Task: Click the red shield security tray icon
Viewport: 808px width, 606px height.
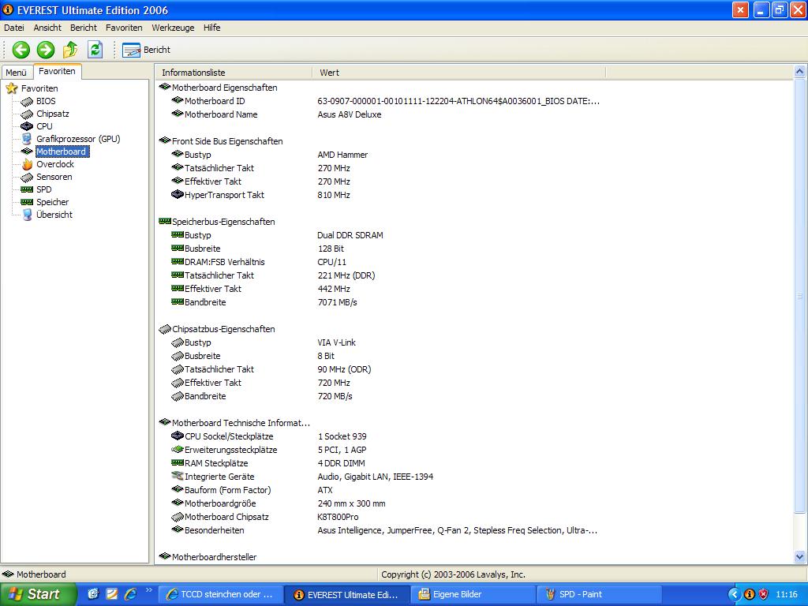Action: click(763, 595)
